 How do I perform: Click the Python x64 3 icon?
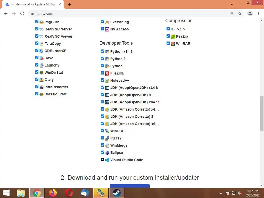pos(107,52)
